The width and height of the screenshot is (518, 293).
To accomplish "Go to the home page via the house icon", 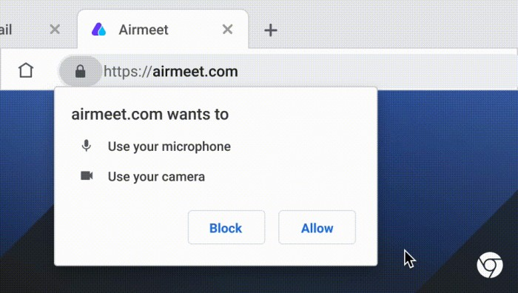I will point(26,70).
